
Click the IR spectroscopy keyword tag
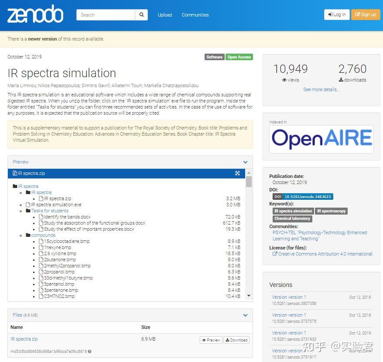331,211
